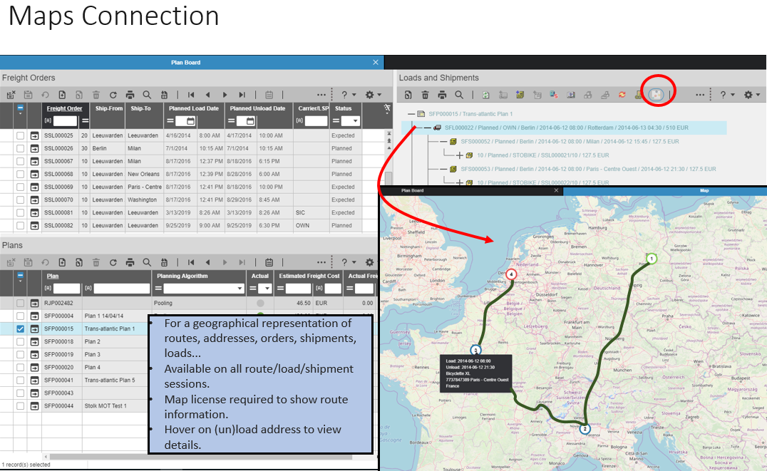The image size is (767, 471).
Task: Click the map icon in Loads and Shipments toolbar
Action: tap(657, 94)
